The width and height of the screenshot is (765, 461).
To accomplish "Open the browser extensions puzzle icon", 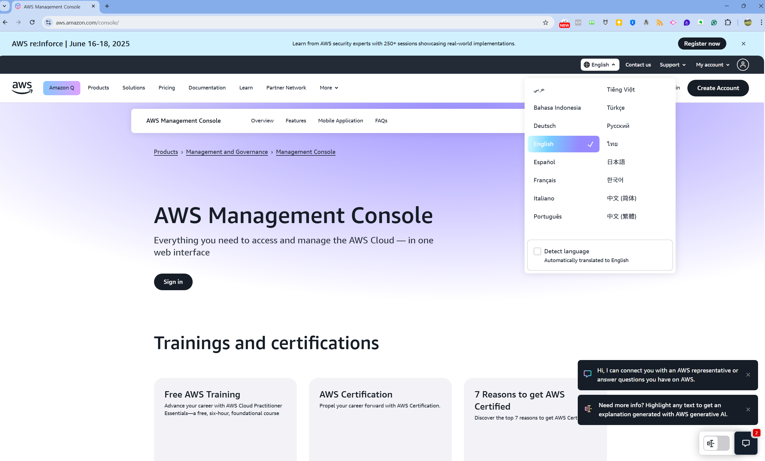I will pos(728,22).
